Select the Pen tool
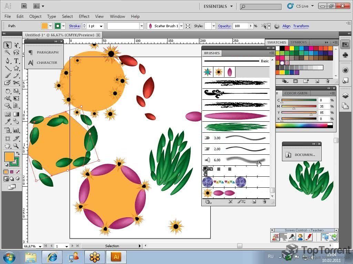Viewport: 353px width, 264px height. (8, 61)
